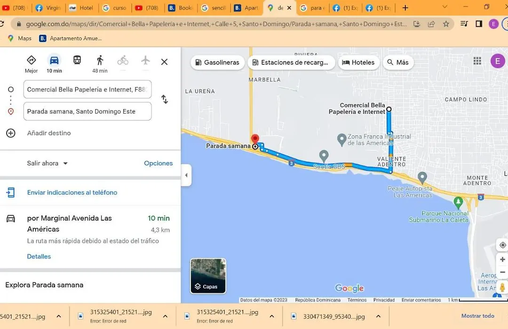Zoom in on the map
The width and height of the screenshot is (508, 329).
click(502, 259)
